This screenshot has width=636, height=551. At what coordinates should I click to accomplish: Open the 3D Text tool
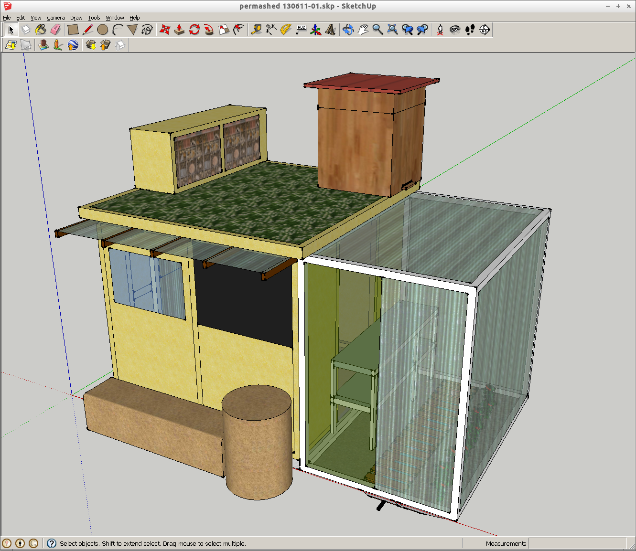click(330, 30)
